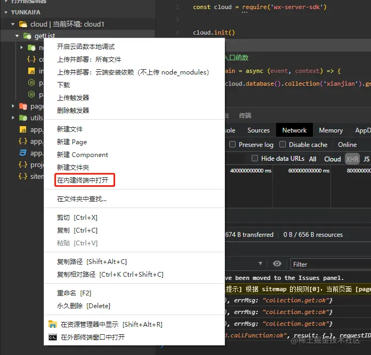371x355 pixels.
Task: Select 复制相对路径 menu item
Action: pyautogui.click(x=134, y=275)
